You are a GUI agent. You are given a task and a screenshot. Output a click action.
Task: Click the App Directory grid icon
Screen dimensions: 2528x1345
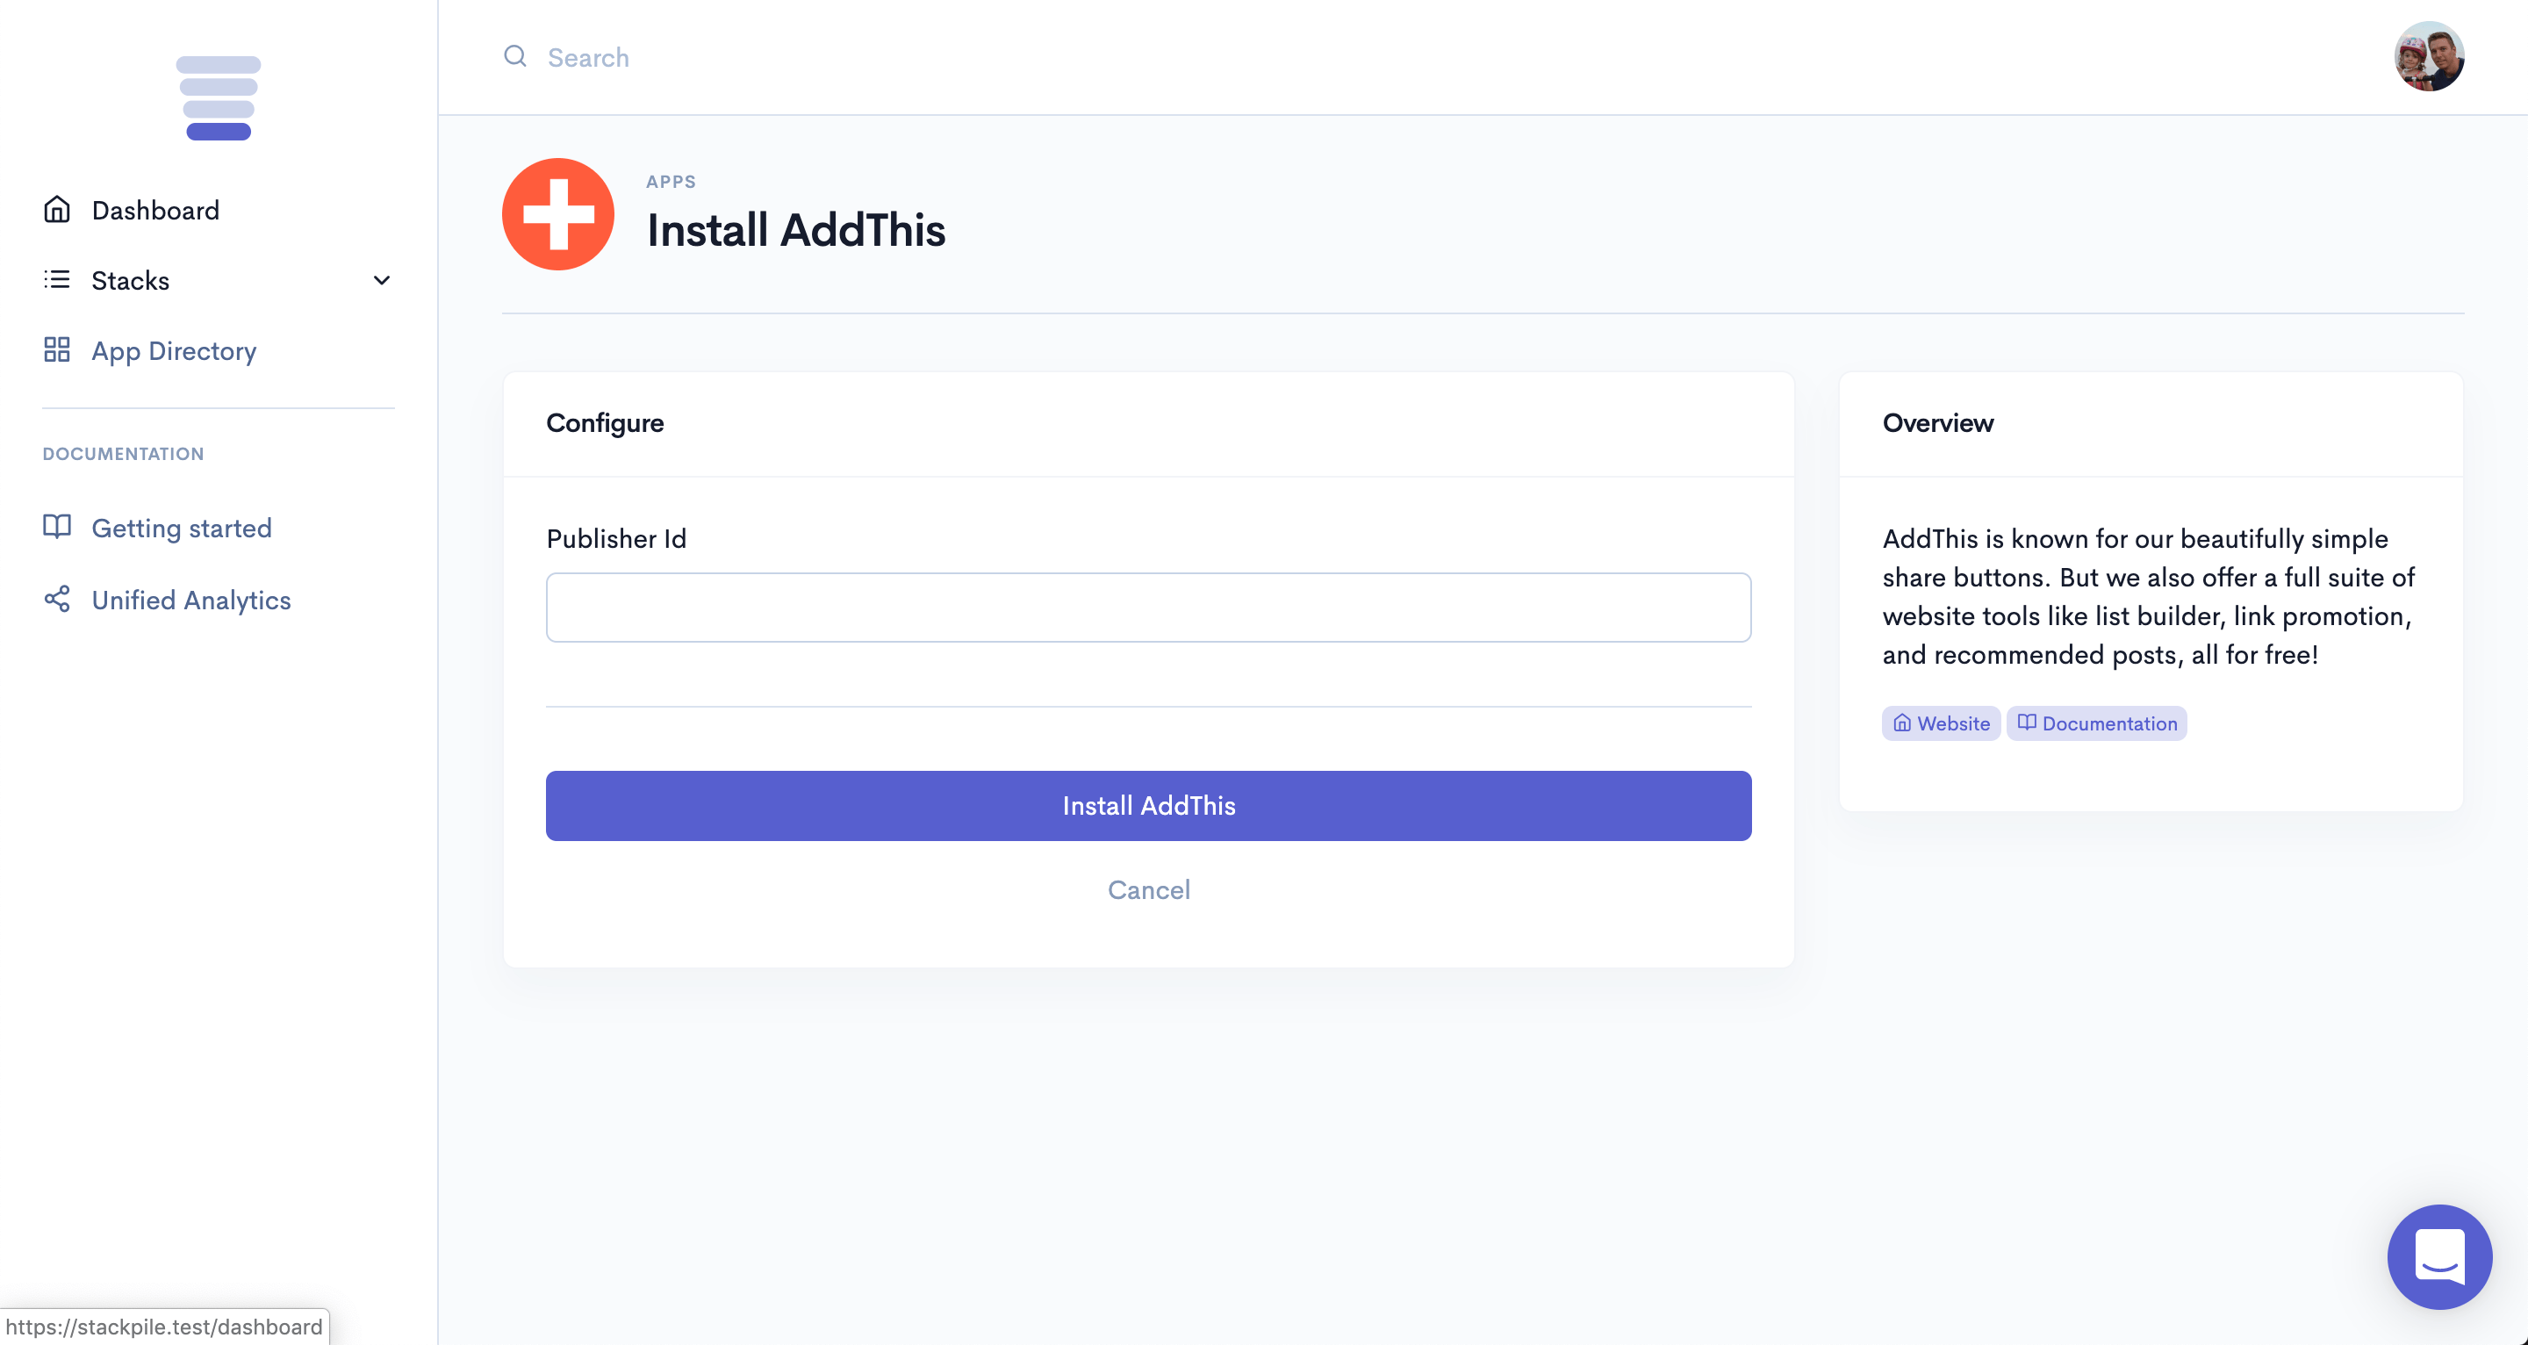[x=57, y=350]
